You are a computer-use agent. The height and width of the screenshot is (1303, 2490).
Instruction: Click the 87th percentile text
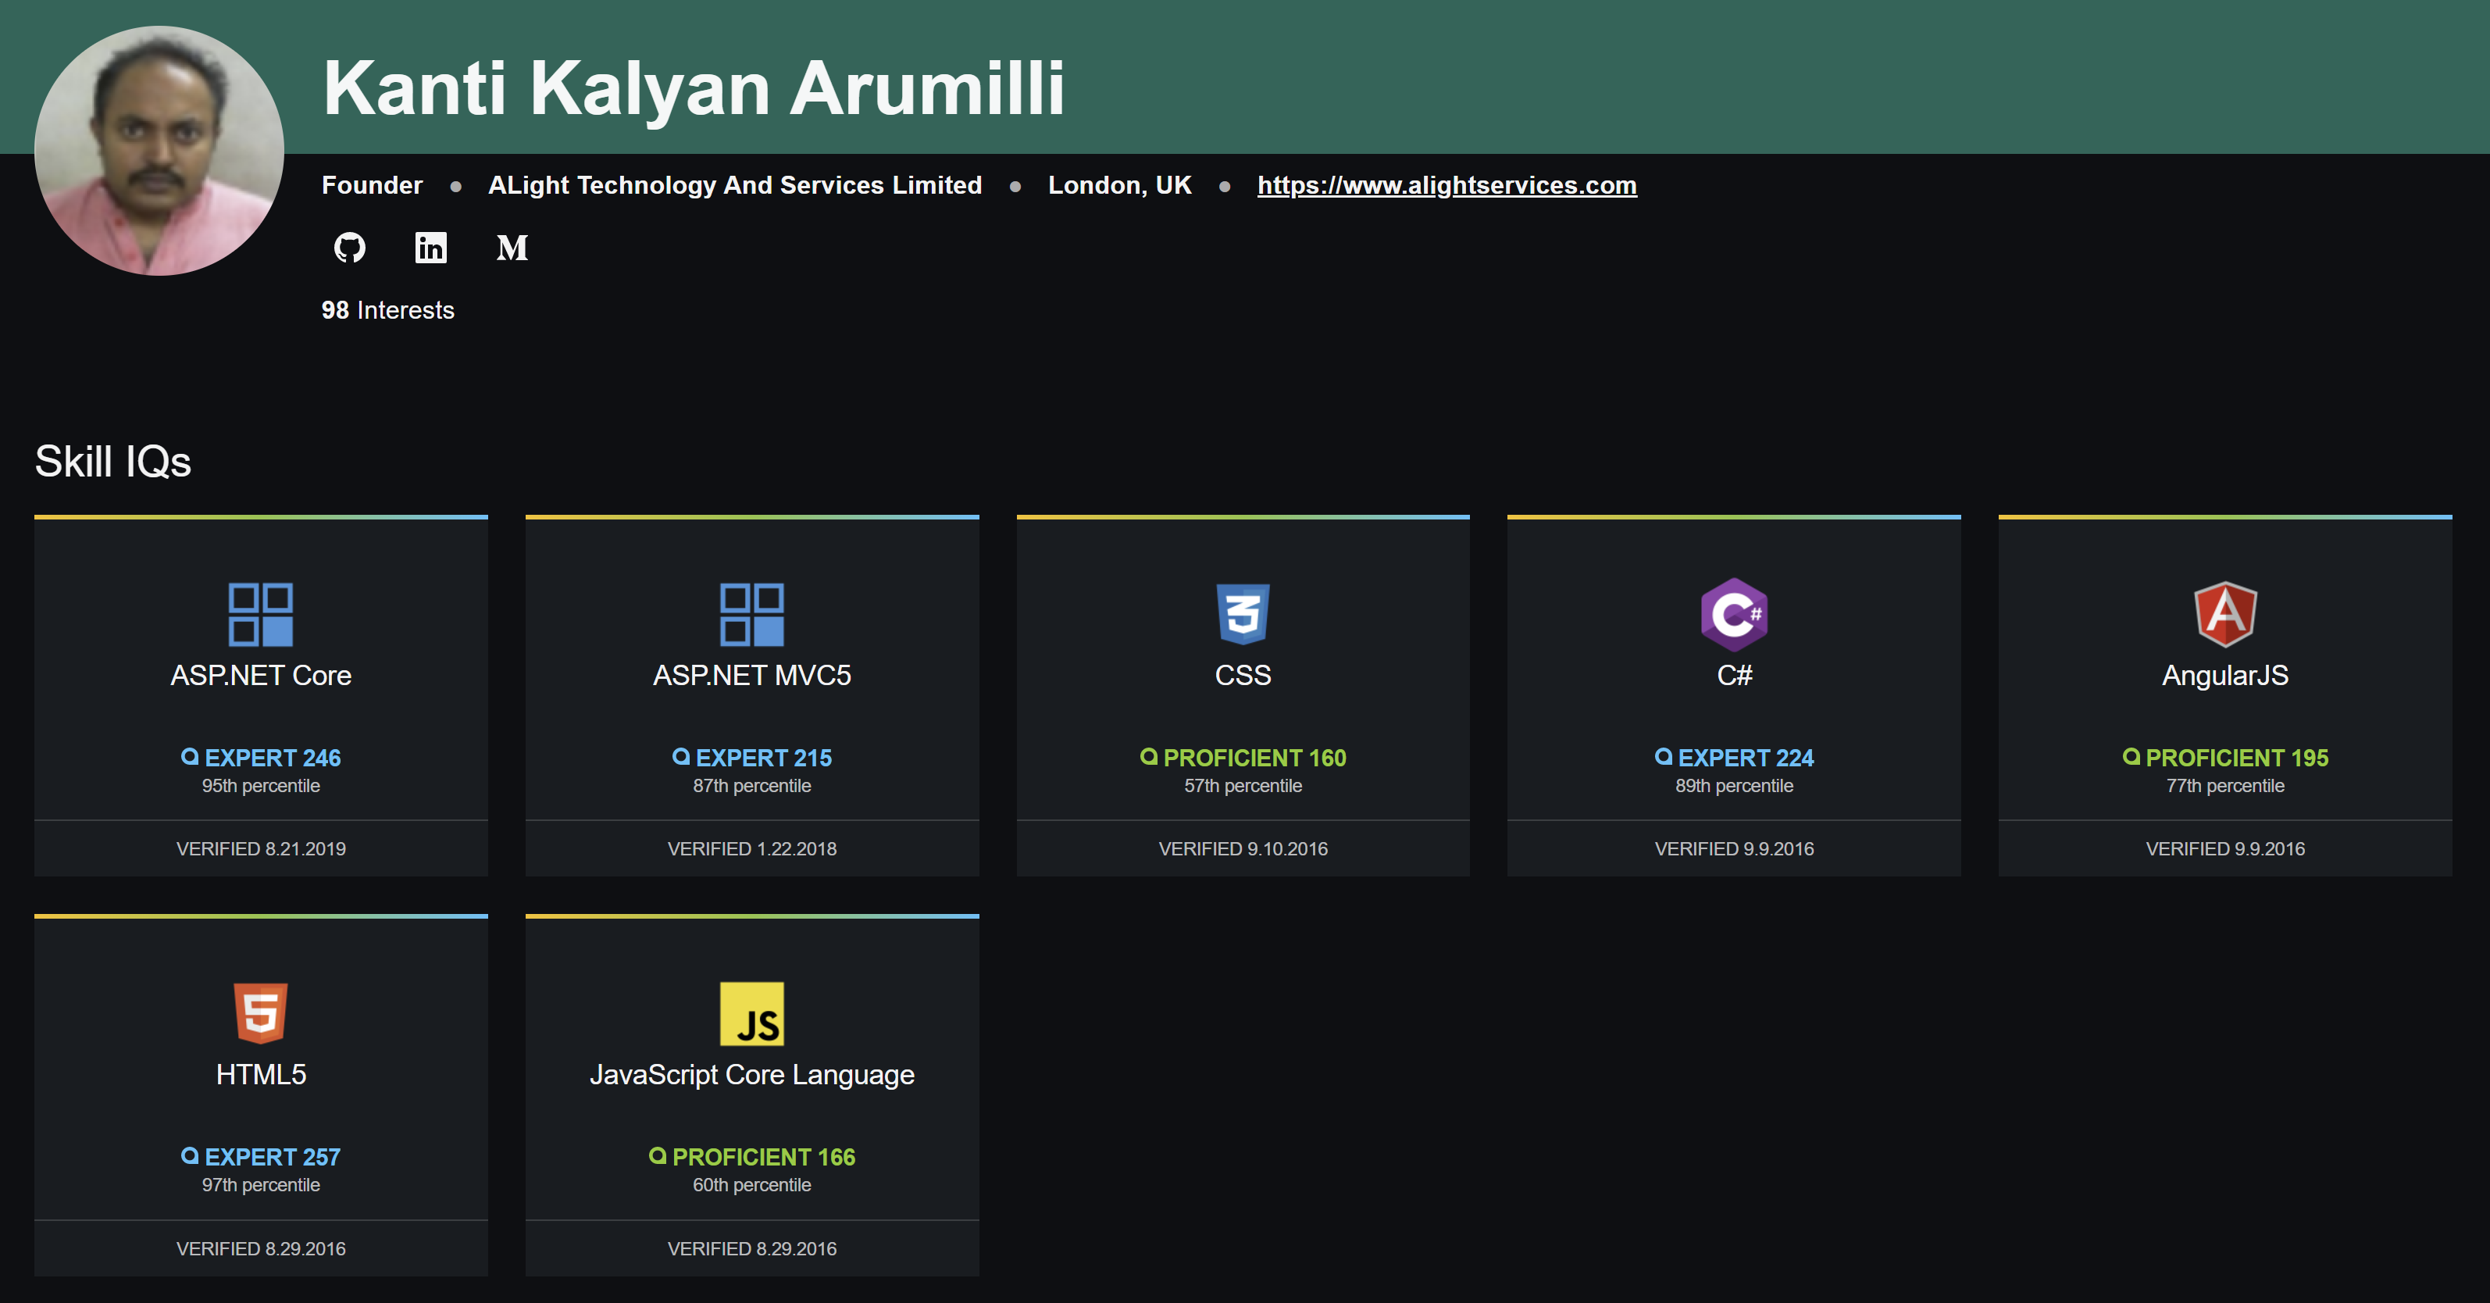point(752,786)
